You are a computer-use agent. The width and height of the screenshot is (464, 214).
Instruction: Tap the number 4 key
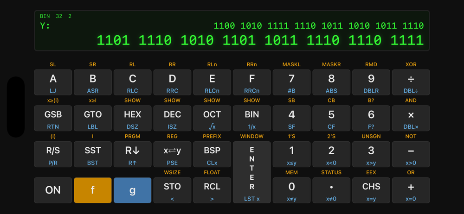(x=291, y=118)
